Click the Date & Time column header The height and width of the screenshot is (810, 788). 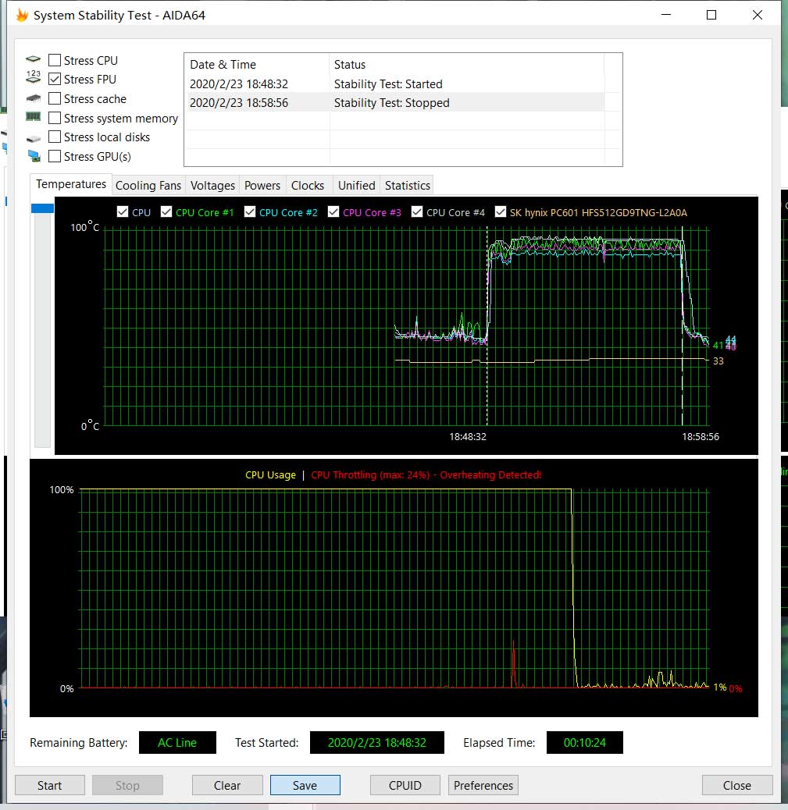click(x=257, y=65)
